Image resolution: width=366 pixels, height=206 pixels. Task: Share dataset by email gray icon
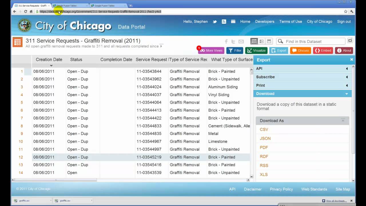click(241, 41)
